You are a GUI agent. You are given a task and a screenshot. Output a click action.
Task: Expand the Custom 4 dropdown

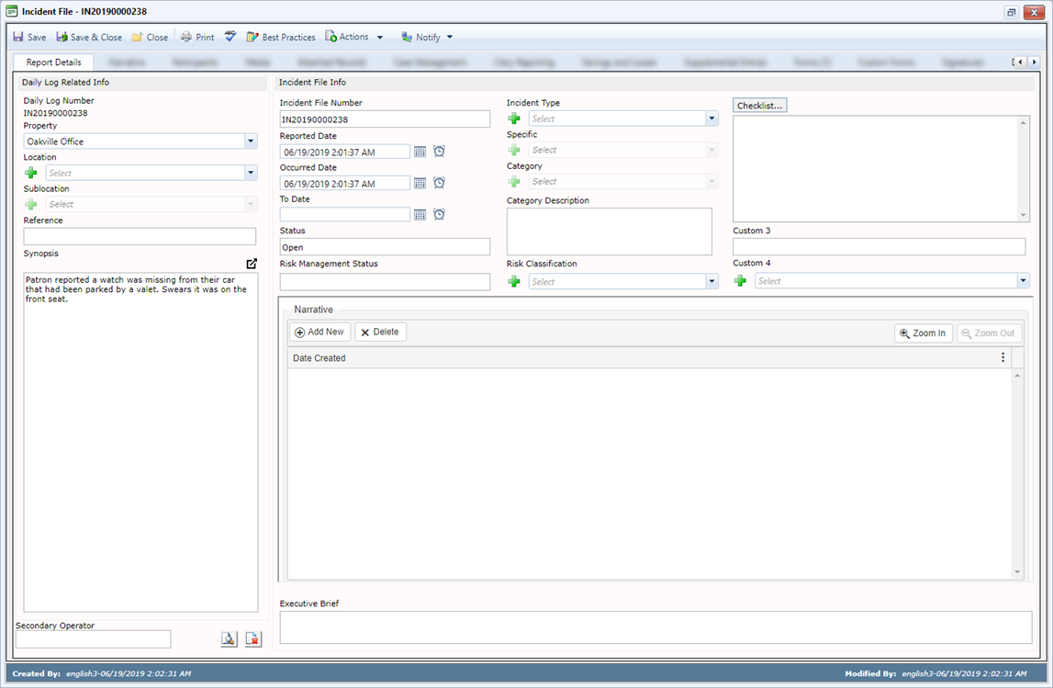tap(1023, 281)
